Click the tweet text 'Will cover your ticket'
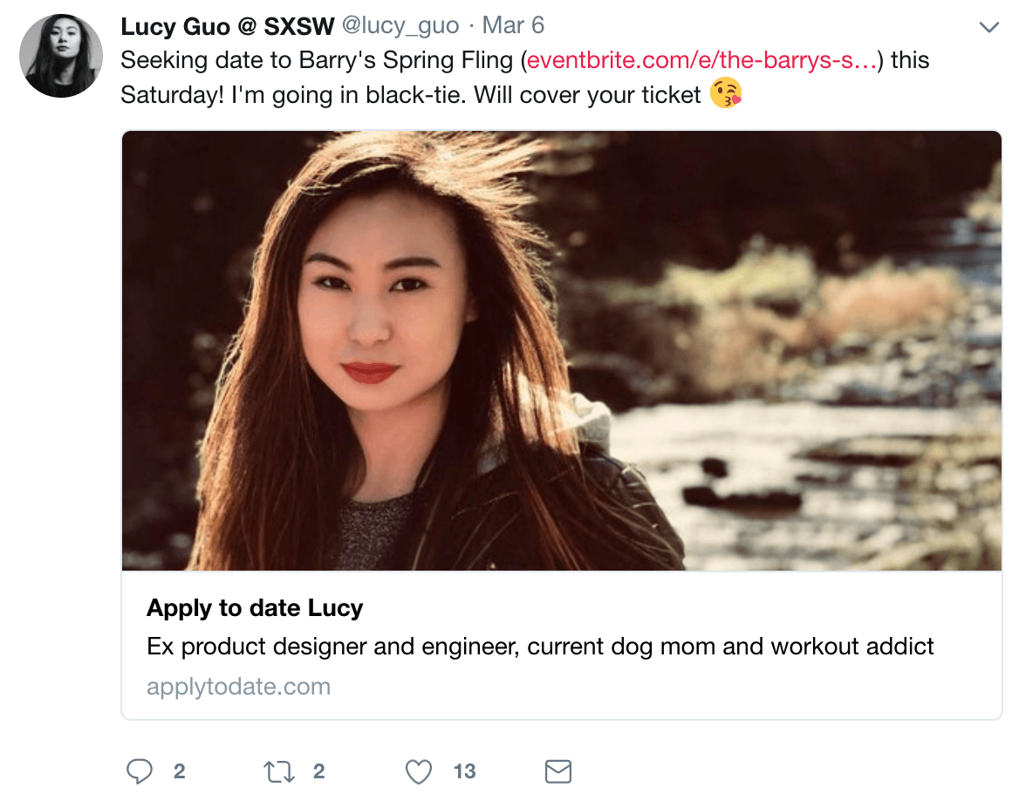The width and height of the screenshot is (1019, 801). (587, 95)
